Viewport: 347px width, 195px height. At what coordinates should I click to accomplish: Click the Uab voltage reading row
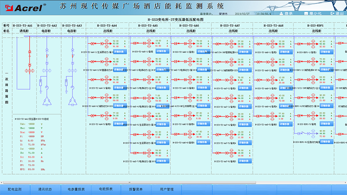pos(31,124)
